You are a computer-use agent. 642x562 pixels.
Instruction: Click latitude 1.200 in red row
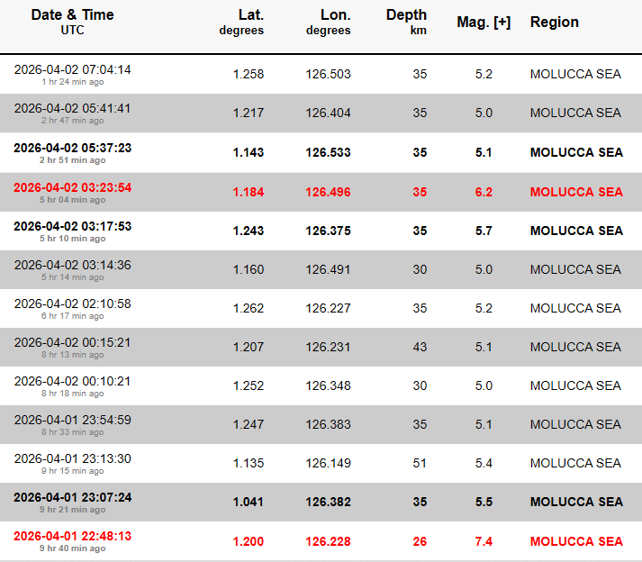pos(249,541)
